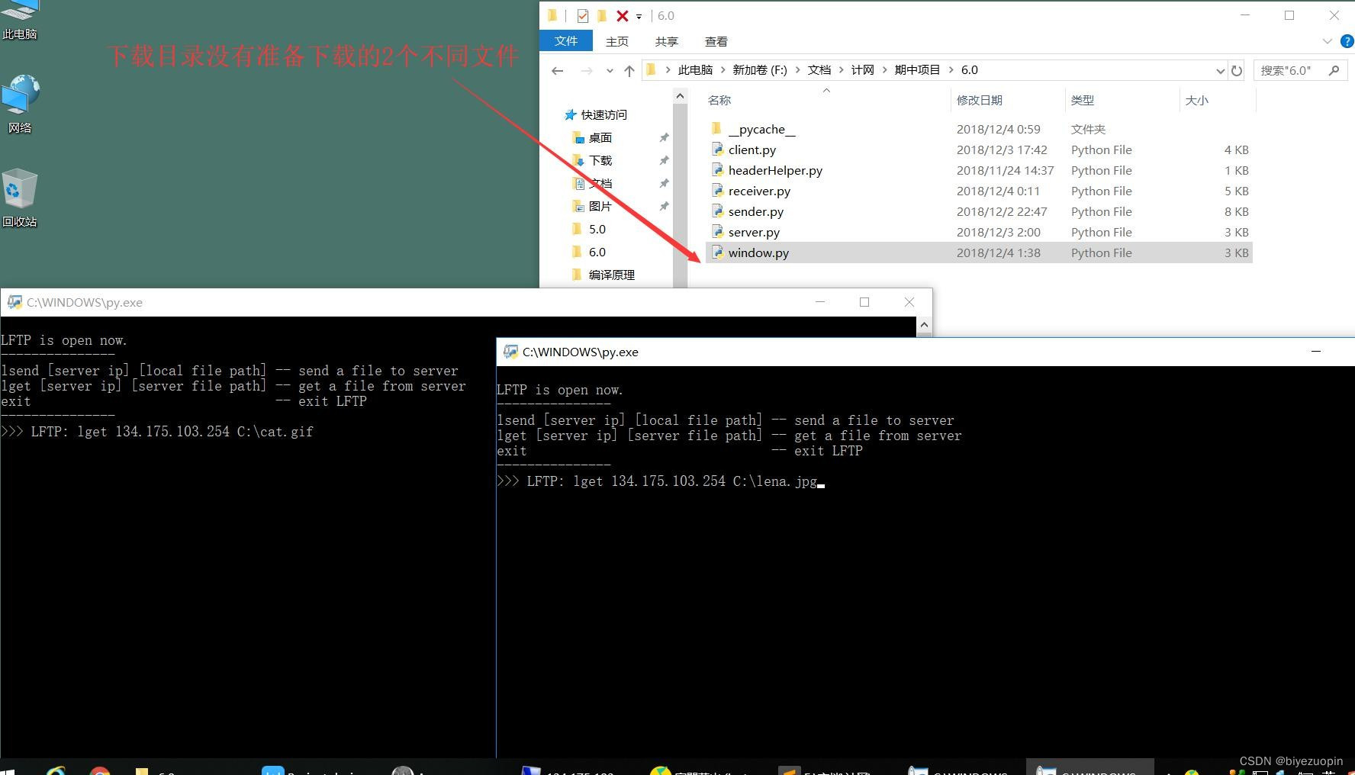
Task: Select the 网络 desktop icon
Action: 20,104
